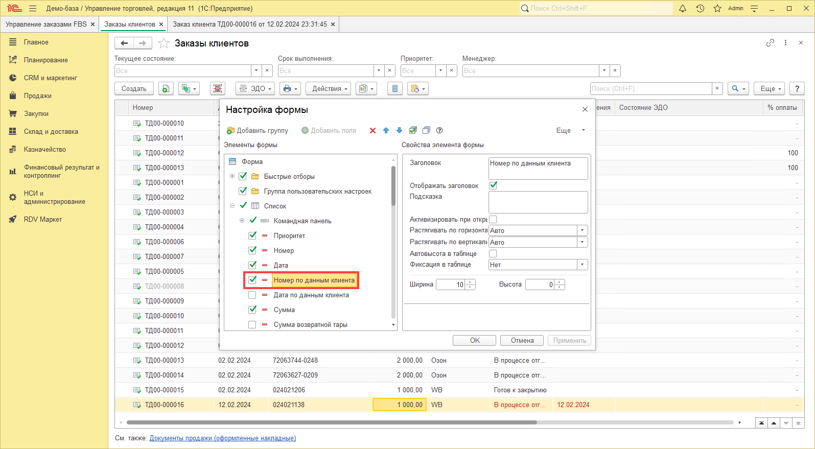Viewport: 815px width, 449px height.
Task: Click the help question mark in form settings
Action: (439, 131)
